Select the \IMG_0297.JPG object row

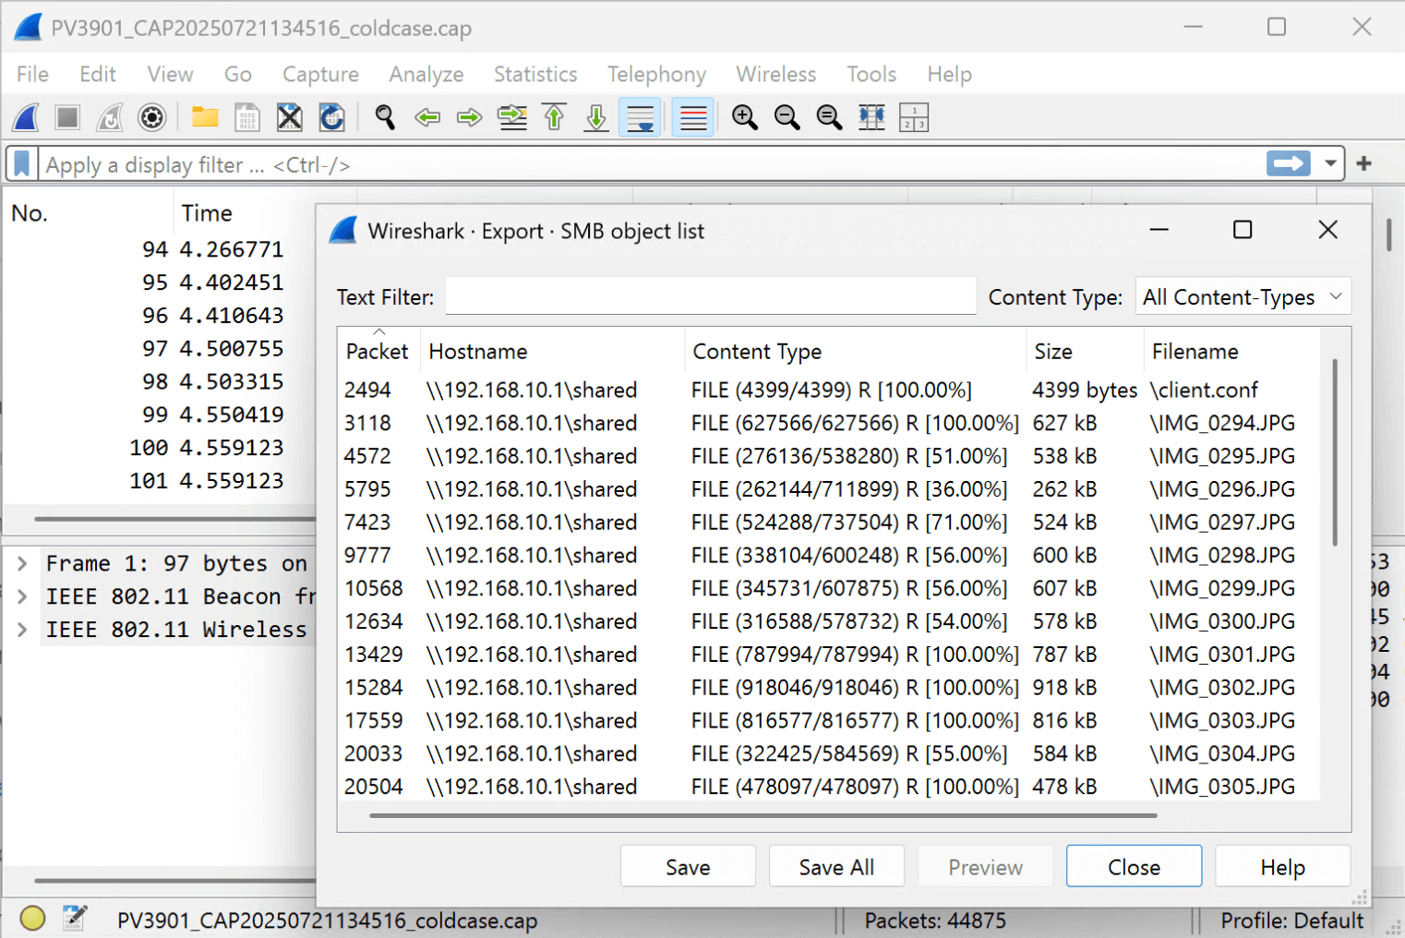(829, 522)
